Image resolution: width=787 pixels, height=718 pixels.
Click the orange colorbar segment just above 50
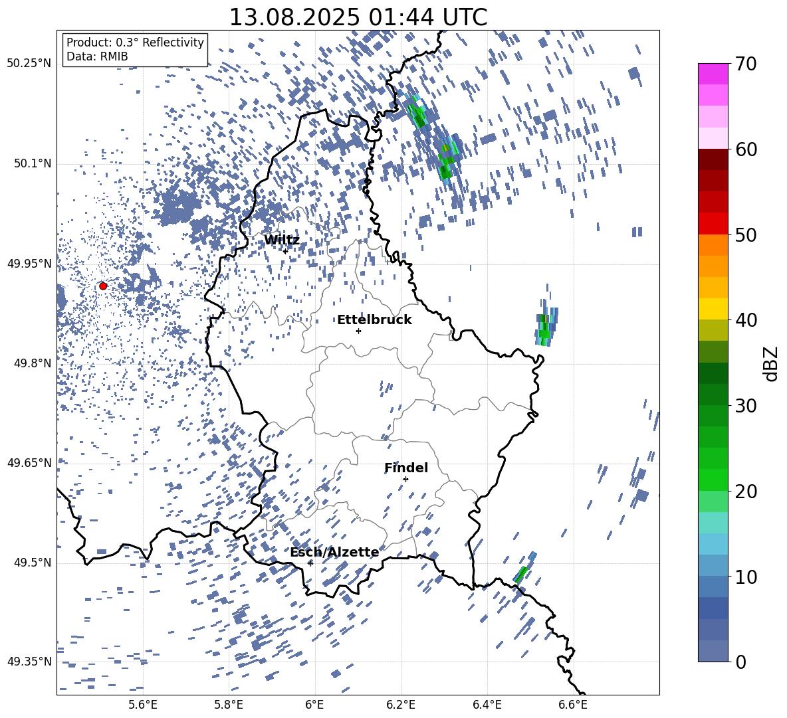[x=713, y=245]
